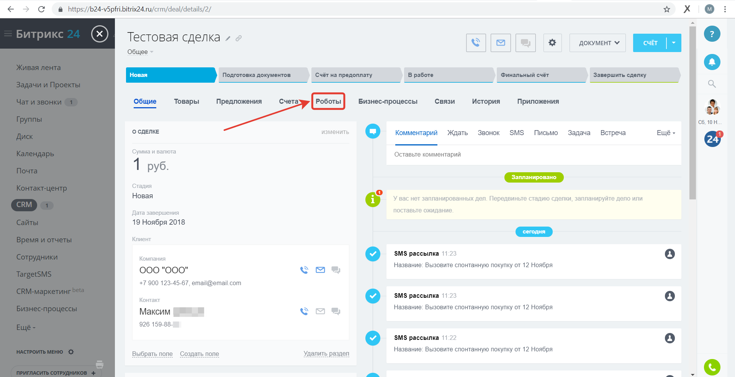The height and width of the screenshot is (377, 735).
Task: Open browser three-dot menu
Action: click(725, 9)
